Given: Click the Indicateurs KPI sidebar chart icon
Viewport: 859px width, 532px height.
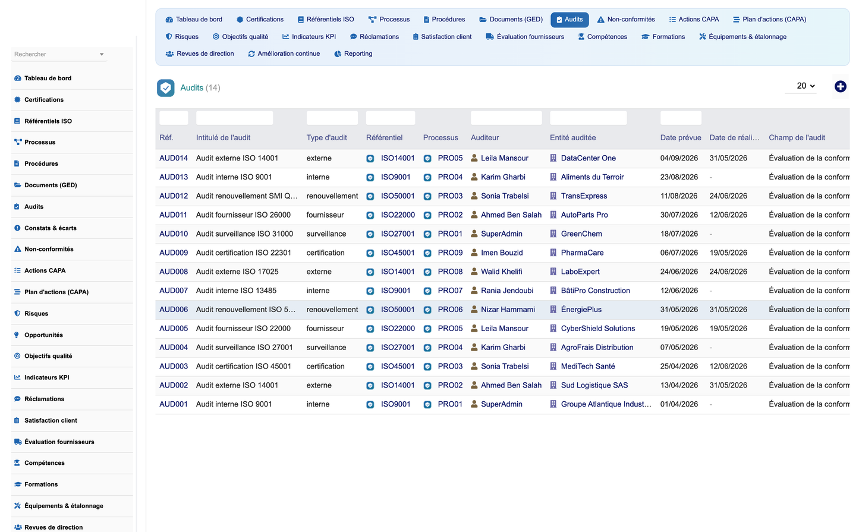Looking at the screenshot, I should [x=17, y=378].
